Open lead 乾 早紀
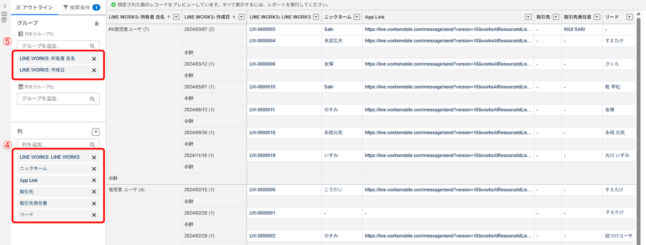646x245 pixels. coord(612,87)
